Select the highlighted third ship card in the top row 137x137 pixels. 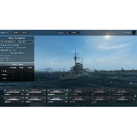[58, 92]
